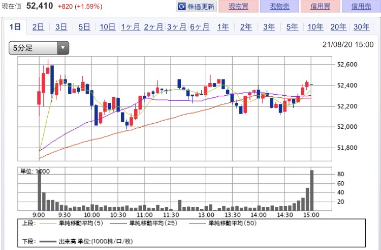Click the tall 9:00 opening volume bar
The width and height of the screenshot is (381, 250).
click(x=39, y=190)
